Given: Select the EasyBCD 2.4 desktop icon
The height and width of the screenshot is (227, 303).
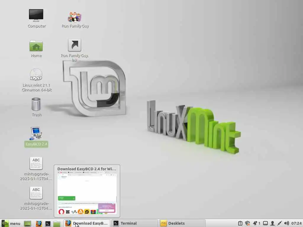Looking at the screenshot, I should point(36,133).
